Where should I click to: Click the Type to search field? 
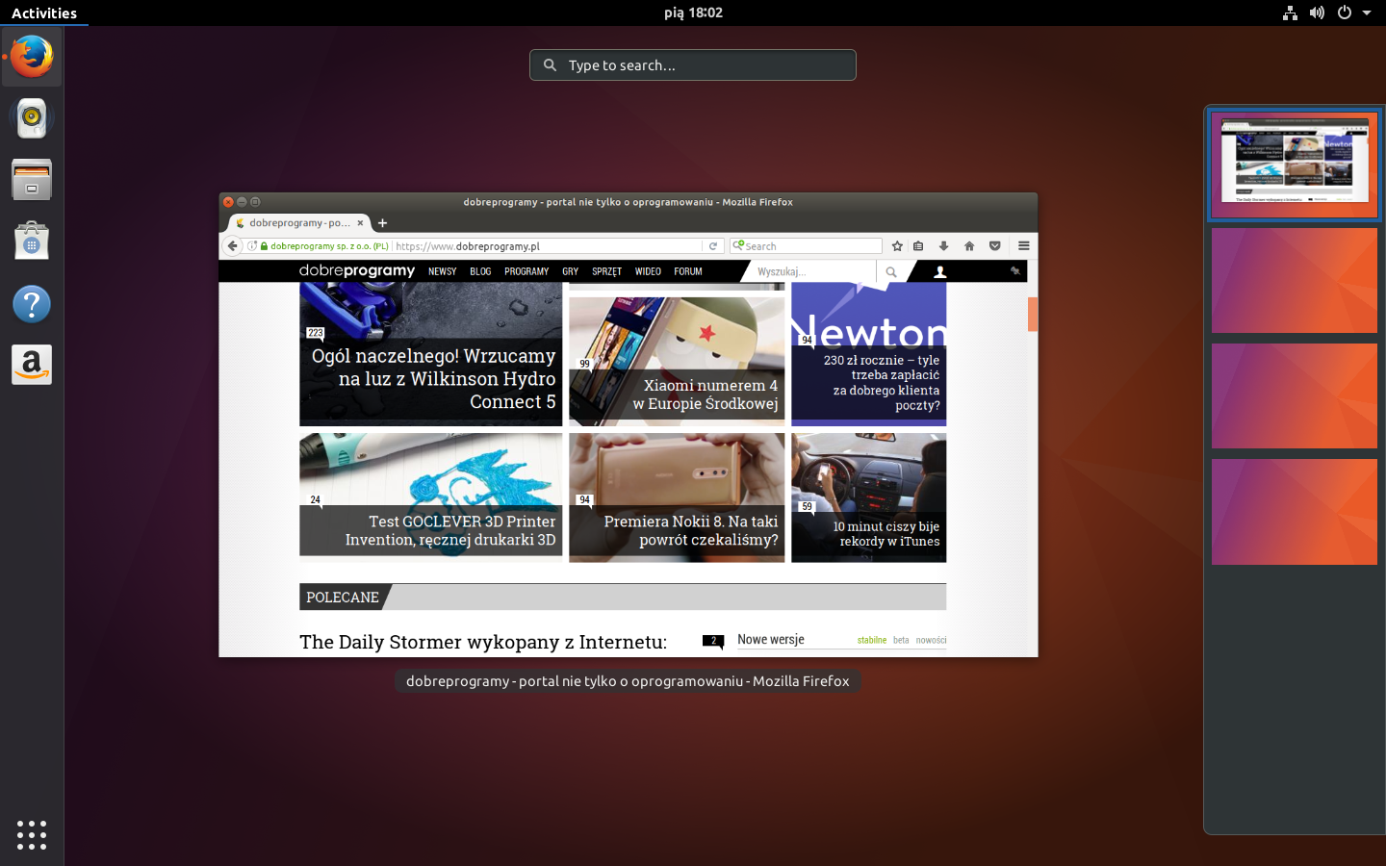(693, 65)
